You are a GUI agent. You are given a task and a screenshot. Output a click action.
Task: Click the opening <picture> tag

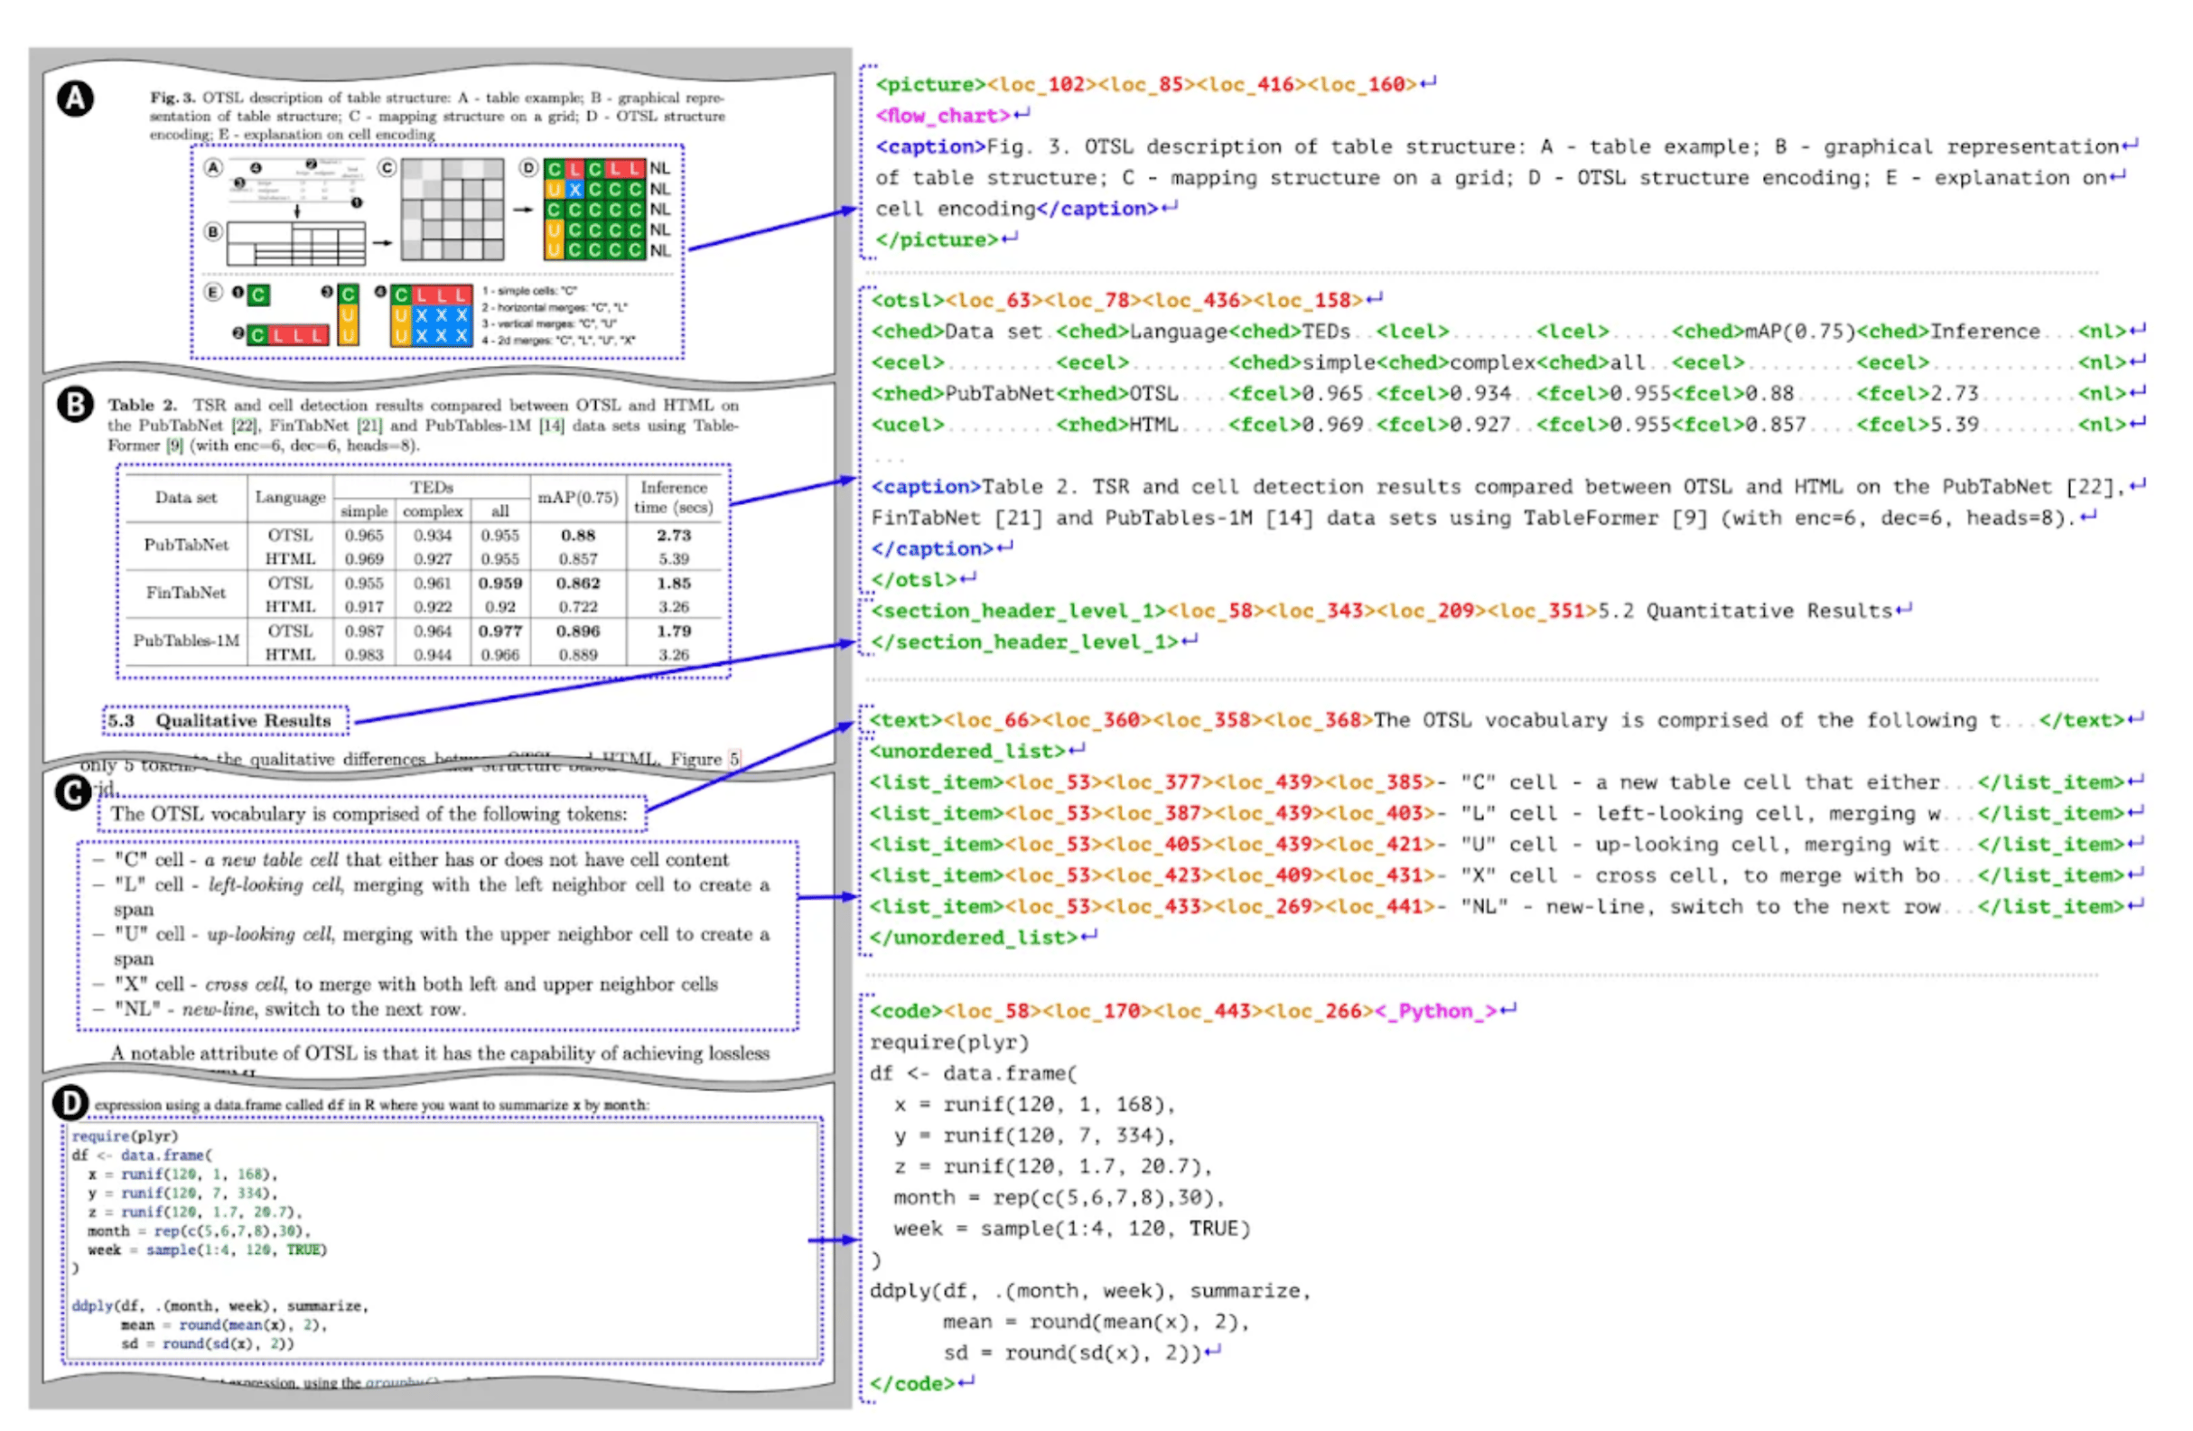pos(930,84)
